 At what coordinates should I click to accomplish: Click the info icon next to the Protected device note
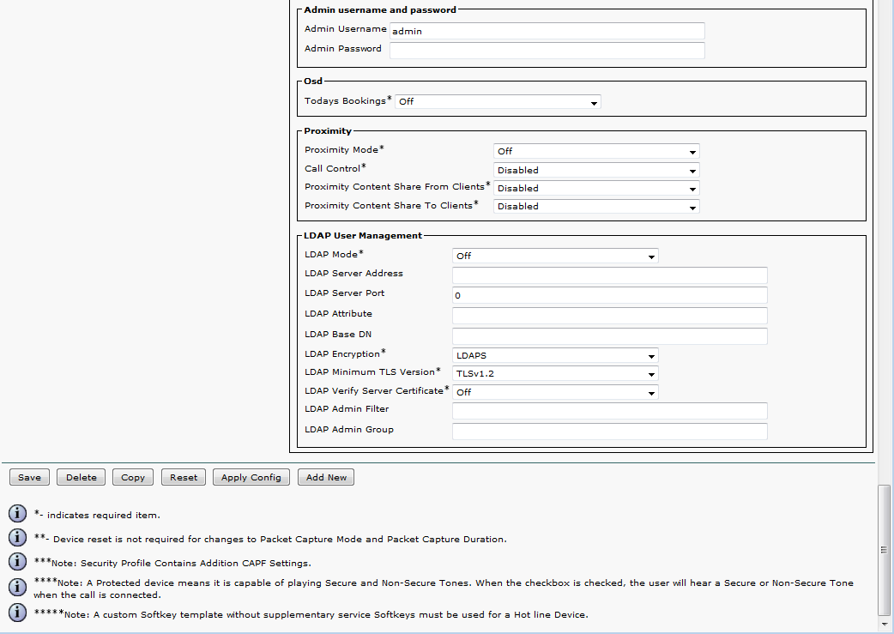tap(17, 588)
